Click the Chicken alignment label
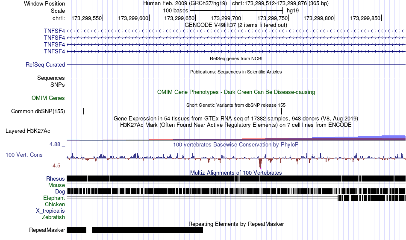 tap(55, 204)
